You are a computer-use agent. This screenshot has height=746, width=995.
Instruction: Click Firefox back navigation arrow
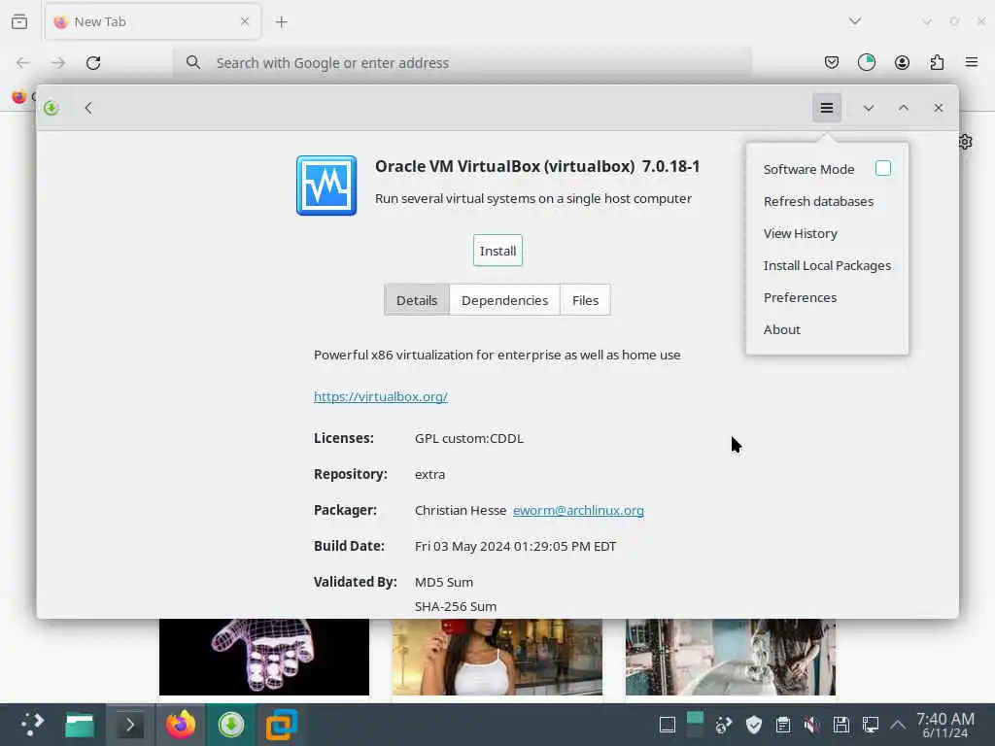(x=23, y=63)
